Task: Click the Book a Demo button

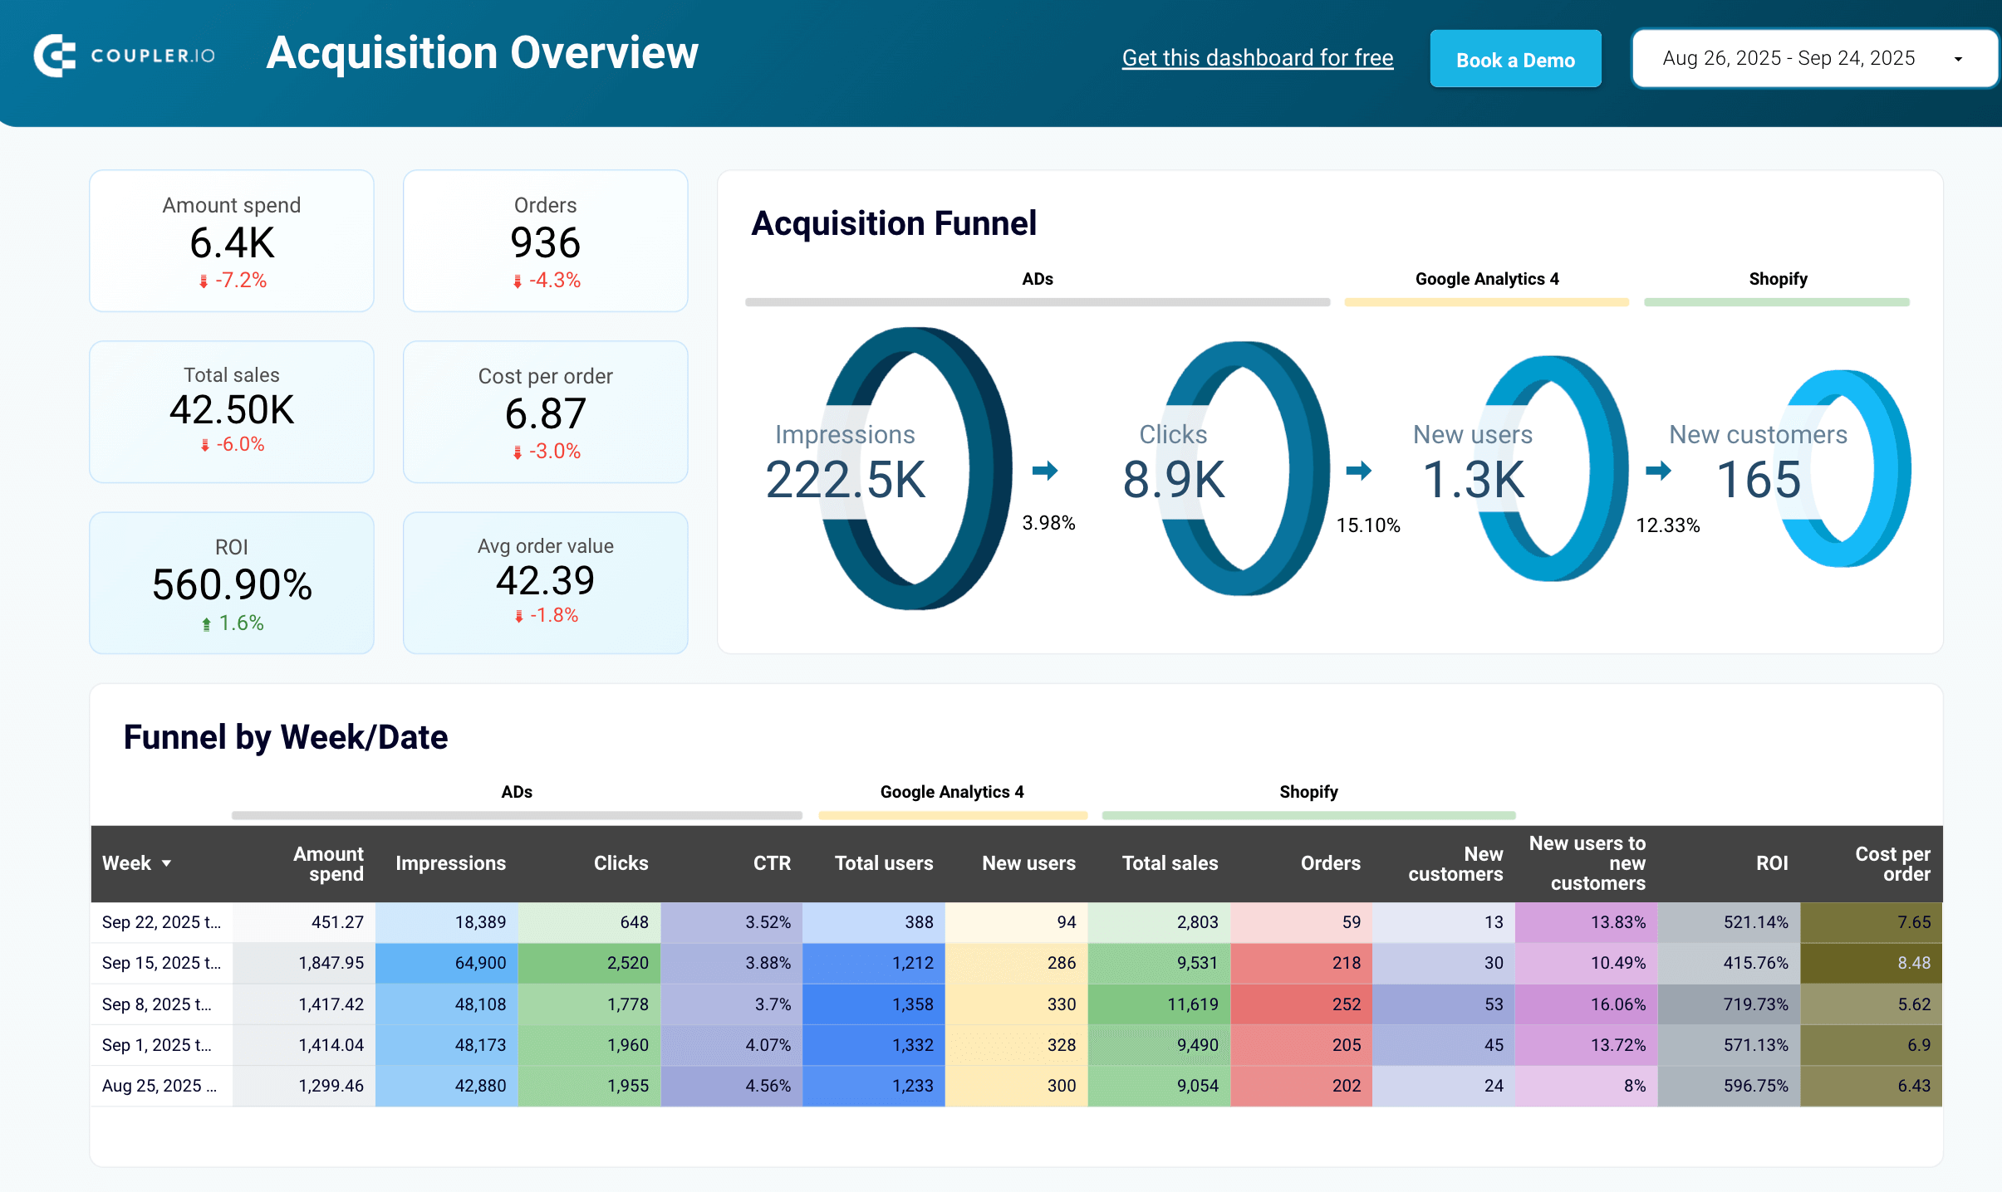Action: point(1515,59)
